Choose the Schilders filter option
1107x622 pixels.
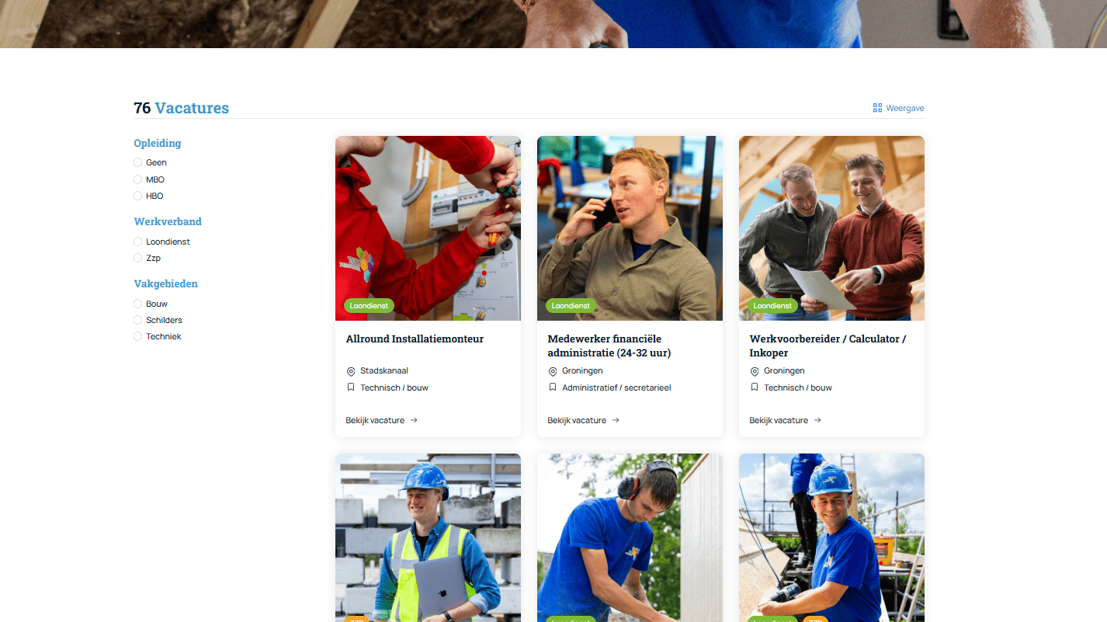[x=138, y=320]
